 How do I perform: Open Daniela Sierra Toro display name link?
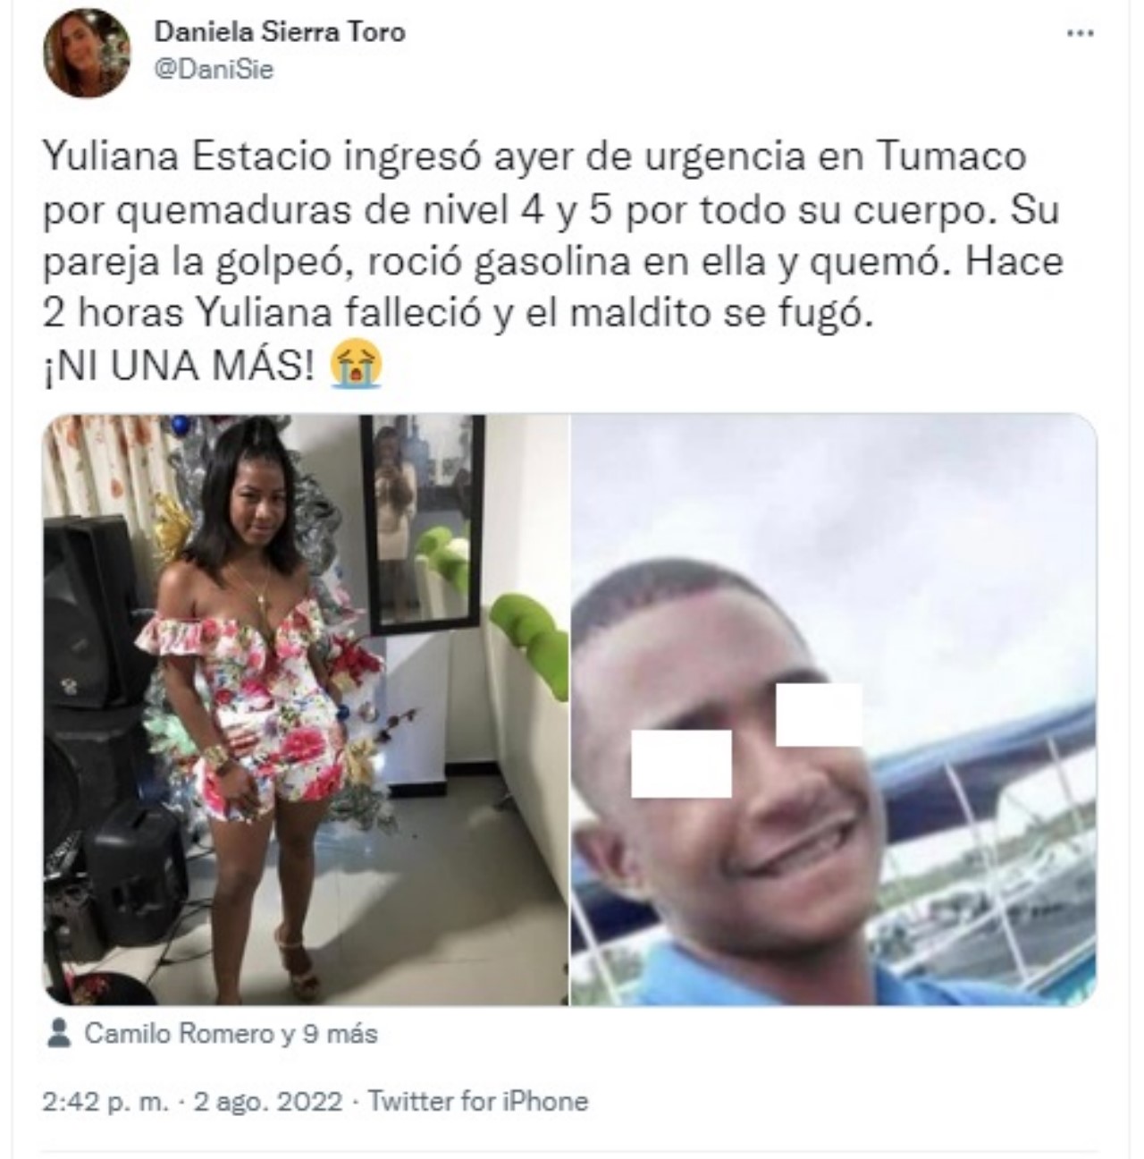(x=280, y=32)
